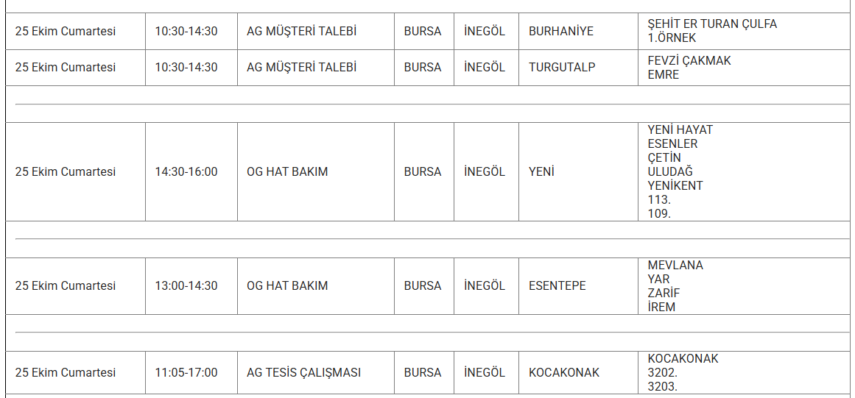Image resolution: width=855 pixels, height=398 pixels.
Task: Click the 13:00-14:30 time cell
Action: click(186, 285)
